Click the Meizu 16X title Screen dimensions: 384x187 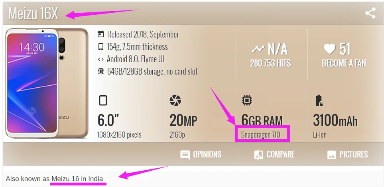33,14
